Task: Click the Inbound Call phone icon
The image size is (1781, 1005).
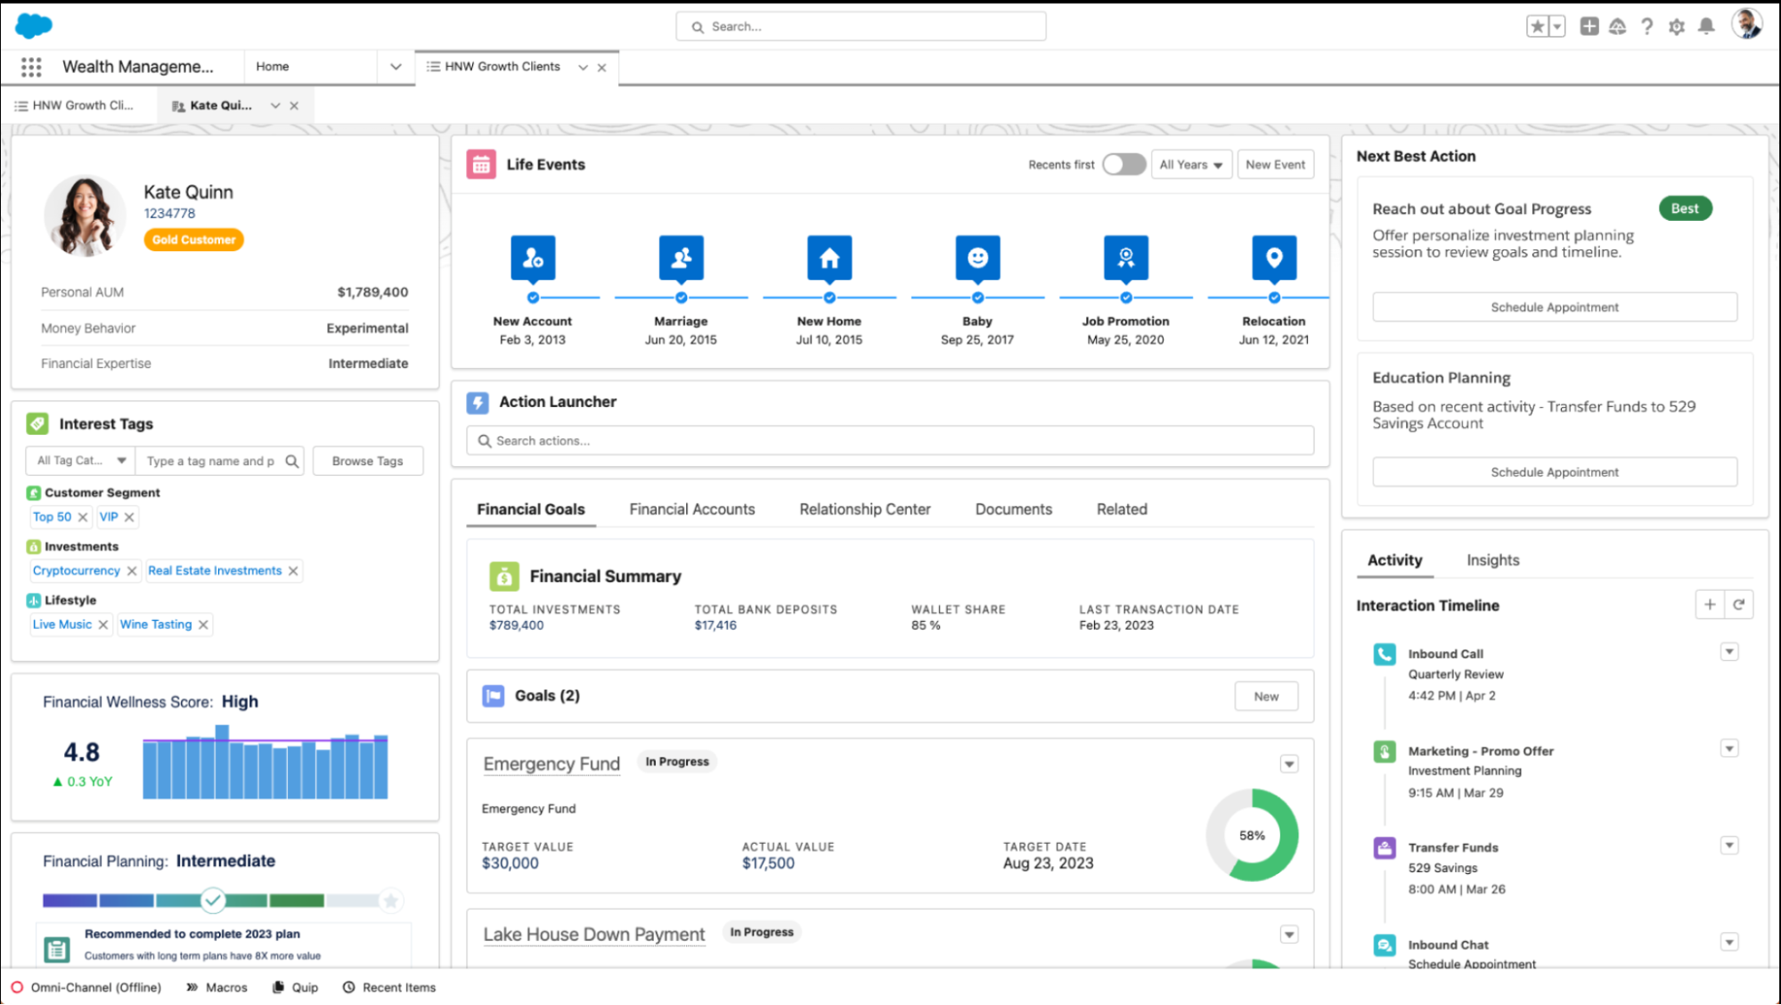Action: 1384,654
